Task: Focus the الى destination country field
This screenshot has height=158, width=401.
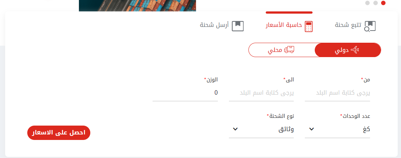Action: pyautogui.click(x=261, y=93)
